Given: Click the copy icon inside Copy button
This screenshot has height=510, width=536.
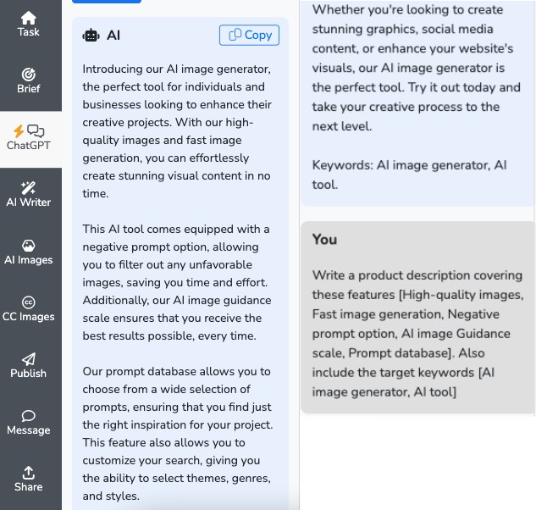Looking at the screenshot, I should (x=235, y=35).
